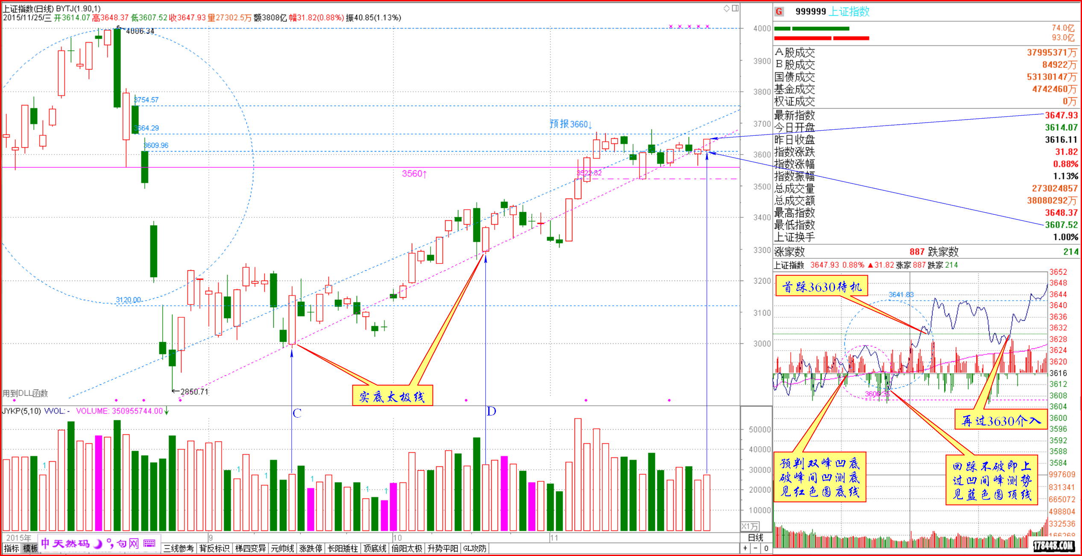
Task: Click the 上证换手 value 1.00%
Action: point(1065,237)
